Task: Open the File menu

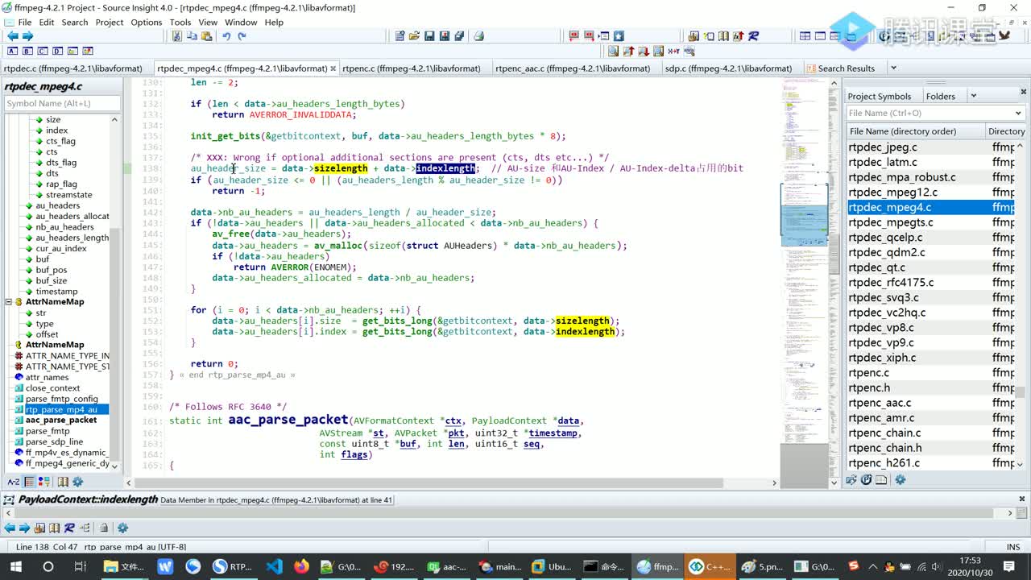Action: tap(25, 23)
